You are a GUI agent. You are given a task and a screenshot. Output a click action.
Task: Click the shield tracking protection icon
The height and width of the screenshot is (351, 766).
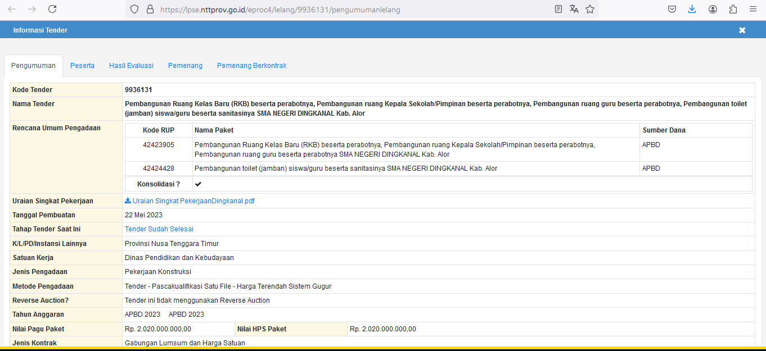pyautogui.click(x=134, y=9)
